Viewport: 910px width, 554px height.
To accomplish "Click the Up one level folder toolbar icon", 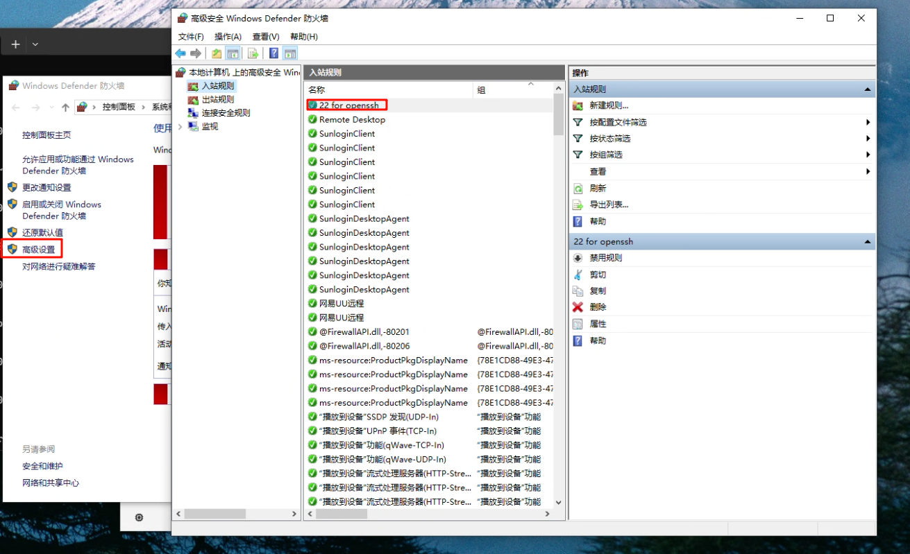I will 217,53.
